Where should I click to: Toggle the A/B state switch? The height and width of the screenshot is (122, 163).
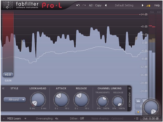[91, 5]
